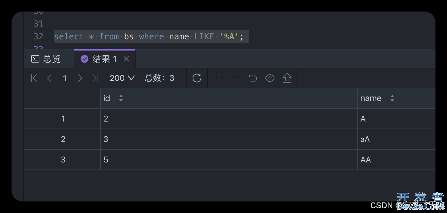Go to first page of results
Screen dimensions: 447x213
(34, 78)
